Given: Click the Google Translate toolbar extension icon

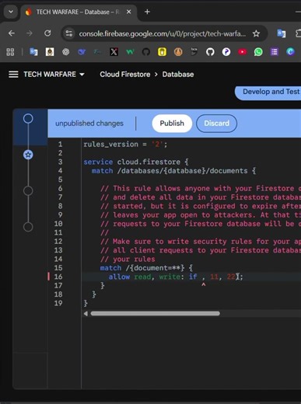Looking at the screenshot, I should [x=281, y=33].
